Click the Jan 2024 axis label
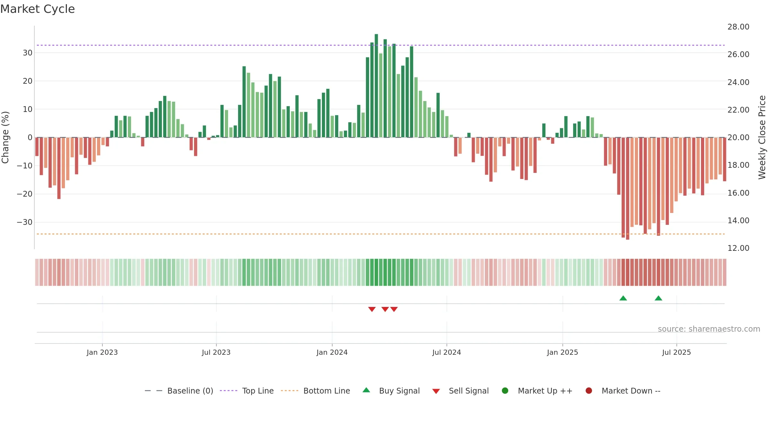The width and height of the screenshot is (771, 433). pyautogui.click(x=332, y=352)
